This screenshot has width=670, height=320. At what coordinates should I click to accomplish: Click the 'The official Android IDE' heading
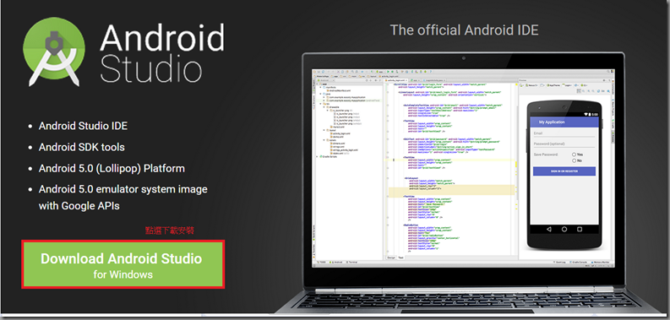[464, 30]
